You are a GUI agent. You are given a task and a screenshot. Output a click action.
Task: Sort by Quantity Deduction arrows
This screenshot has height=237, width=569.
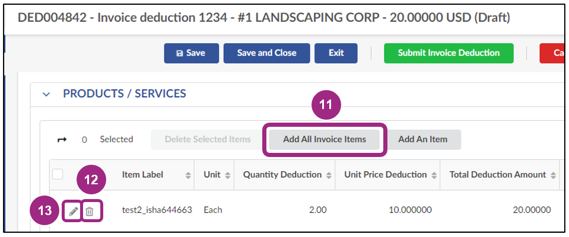coord(328,175)
